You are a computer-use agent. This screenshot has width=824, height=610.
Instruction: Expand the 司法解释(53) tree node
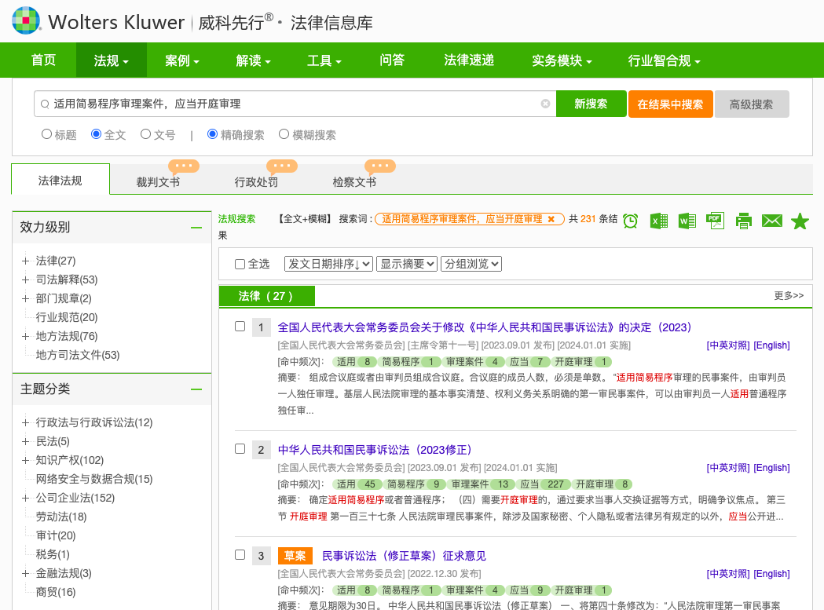(25, 280)
